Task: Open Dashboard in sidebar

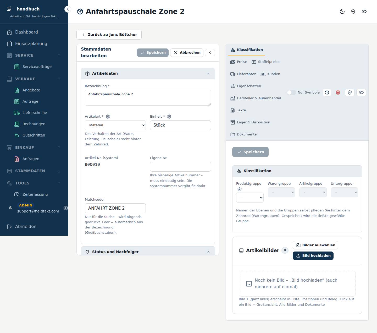Action: [x=34, y=32]
